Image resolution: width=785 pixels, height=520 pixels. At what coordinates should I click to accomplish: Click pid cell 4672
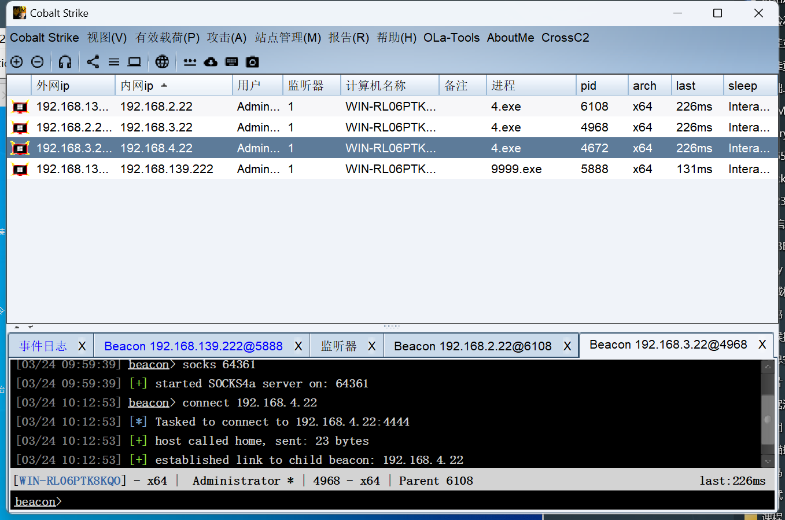595,148
